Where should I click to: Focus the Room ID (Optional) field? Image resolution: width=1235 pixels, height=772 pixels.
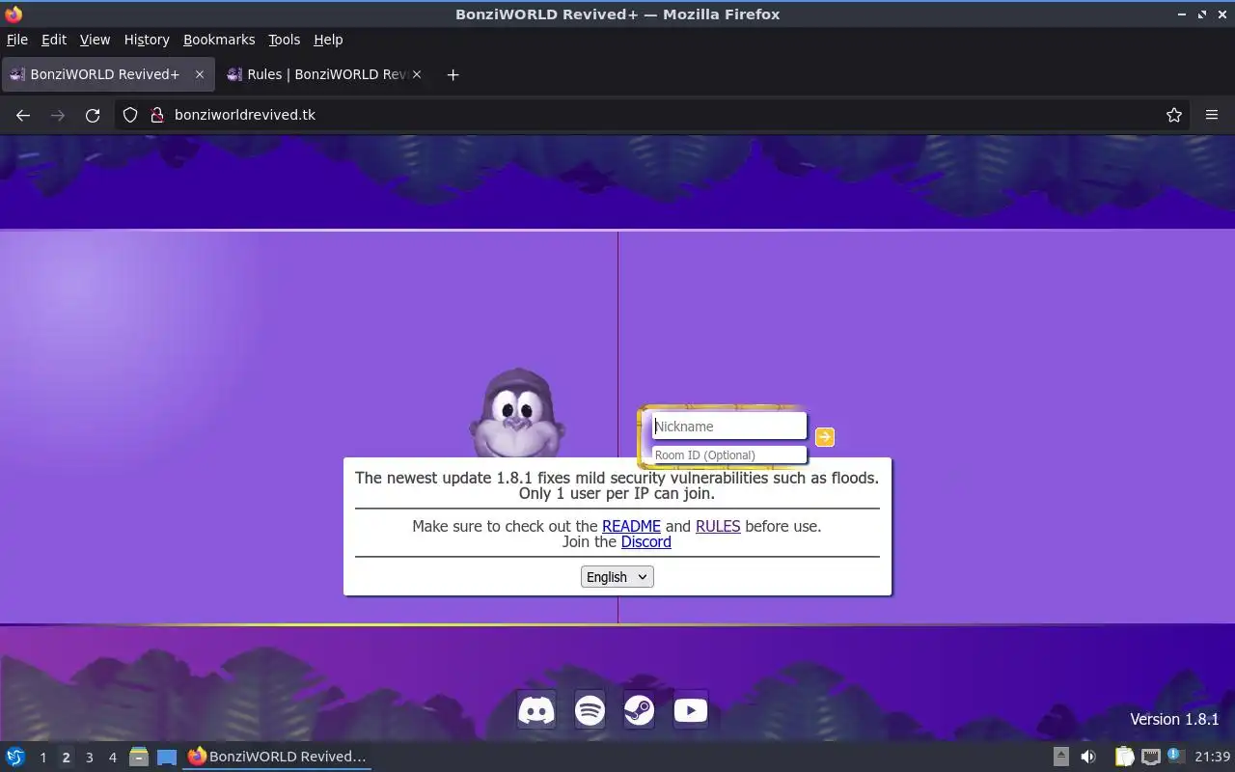click(728, 455)
